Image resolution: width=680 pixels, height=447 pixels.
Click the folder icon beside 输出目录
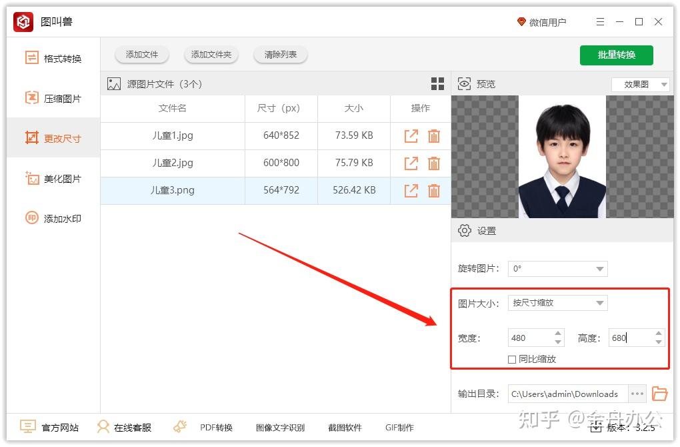coord(660,394)
